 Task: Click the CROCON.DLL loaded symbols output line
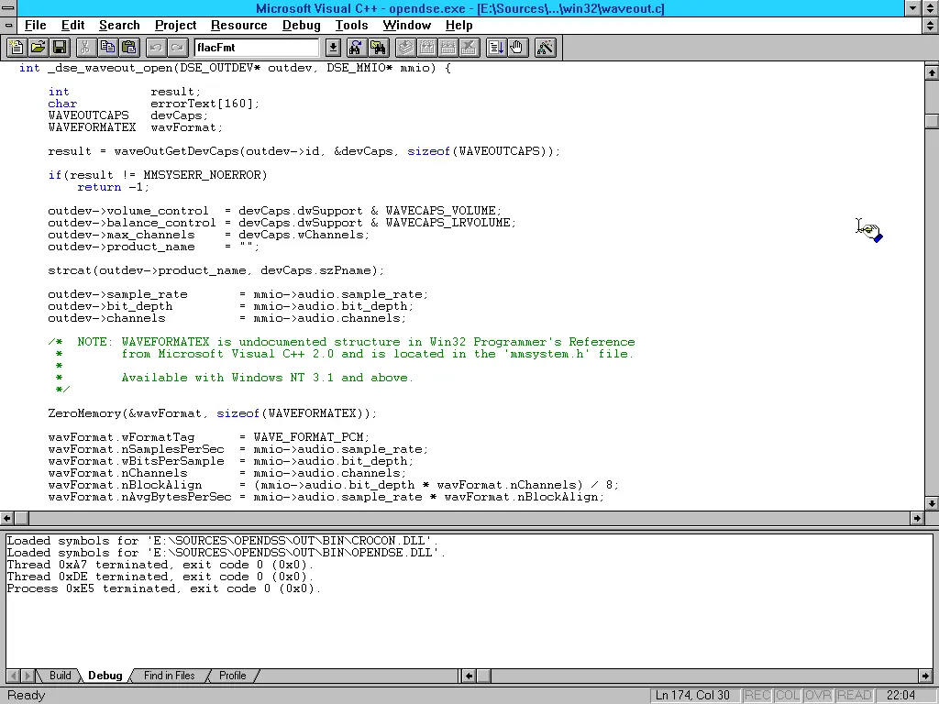(x=222, y=541)
